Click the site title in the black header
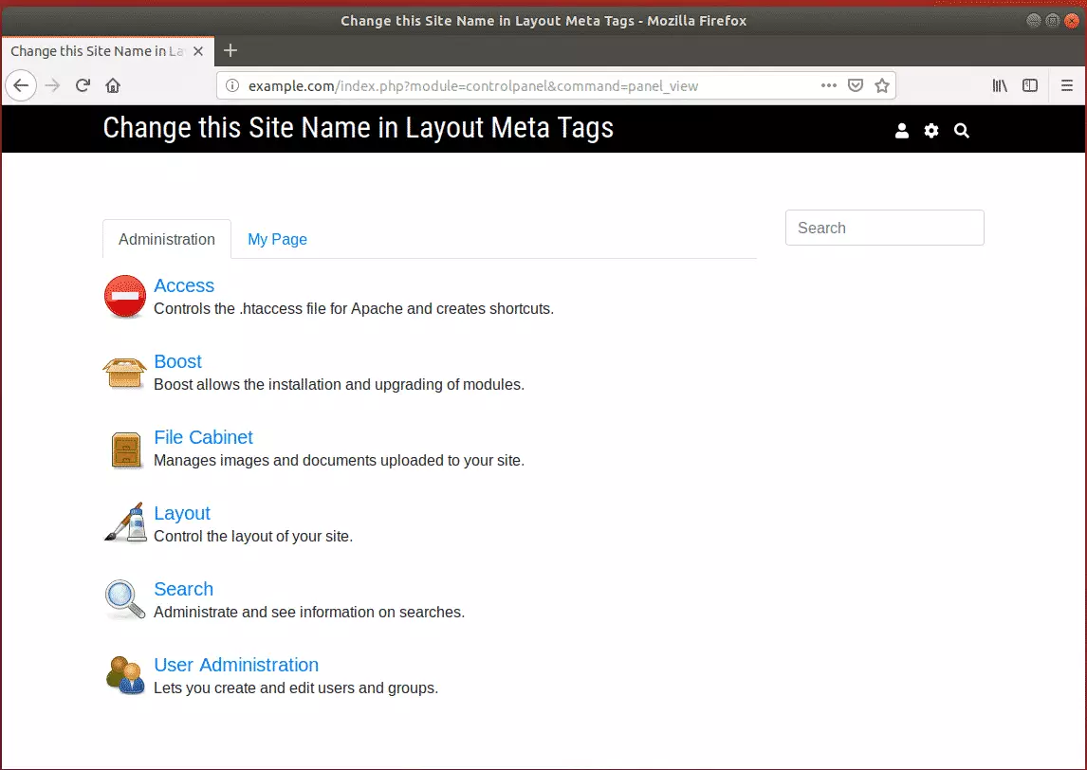This screenshot has height=770, width=1087. tap(359, 128)
